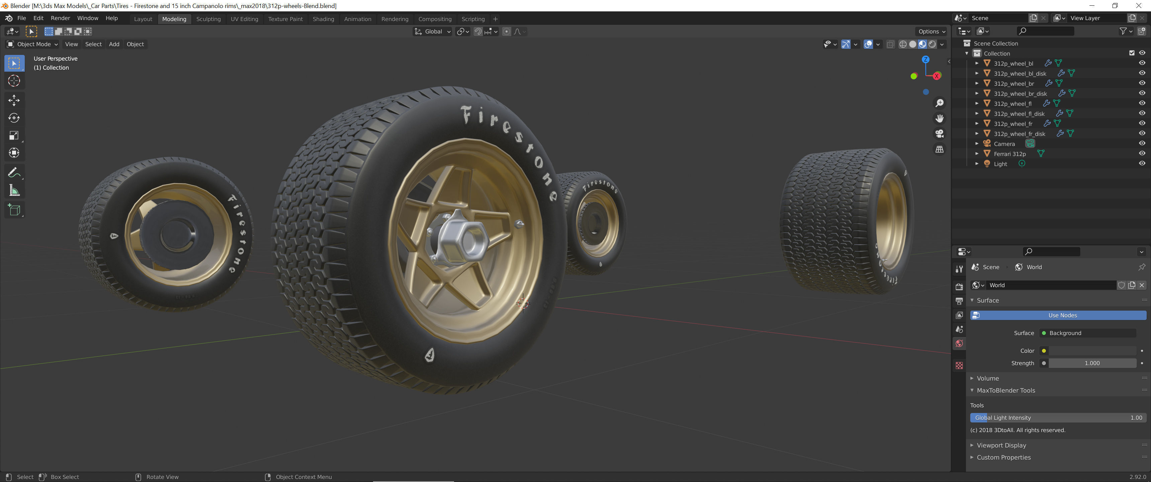Pin the properties editor context

(1142, 267)
